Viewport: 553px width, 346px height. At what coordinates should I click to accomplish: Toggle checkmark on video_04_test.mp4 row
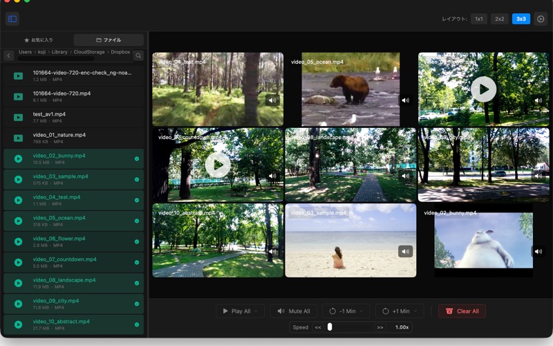click(x=136, y=200)
